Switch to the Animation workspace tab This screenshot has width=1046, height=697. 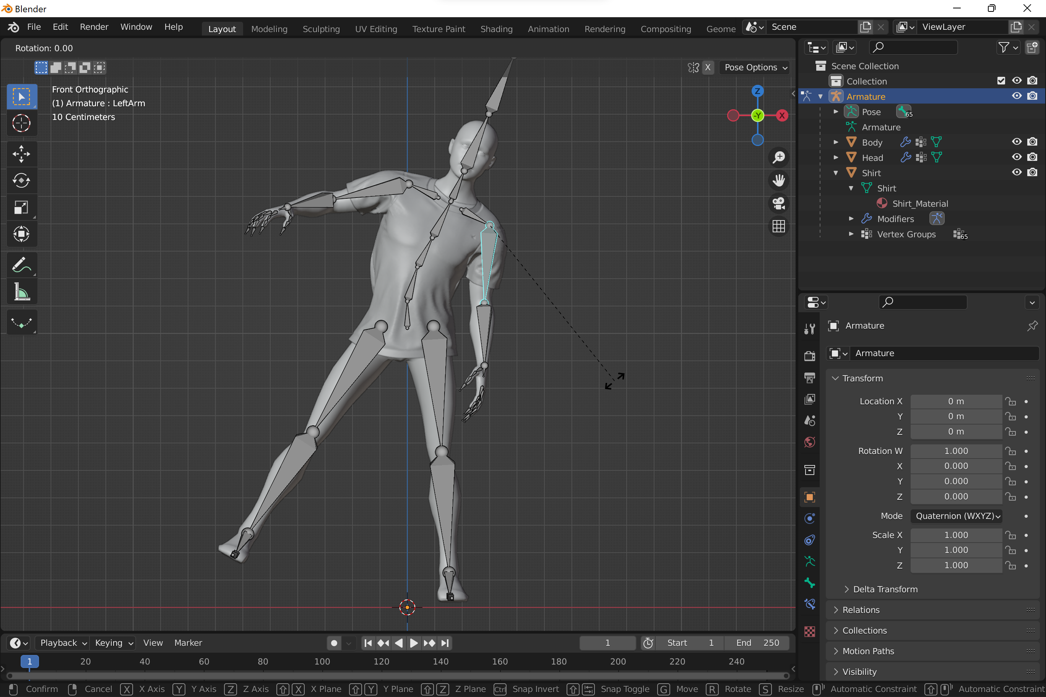pos(548,28)
